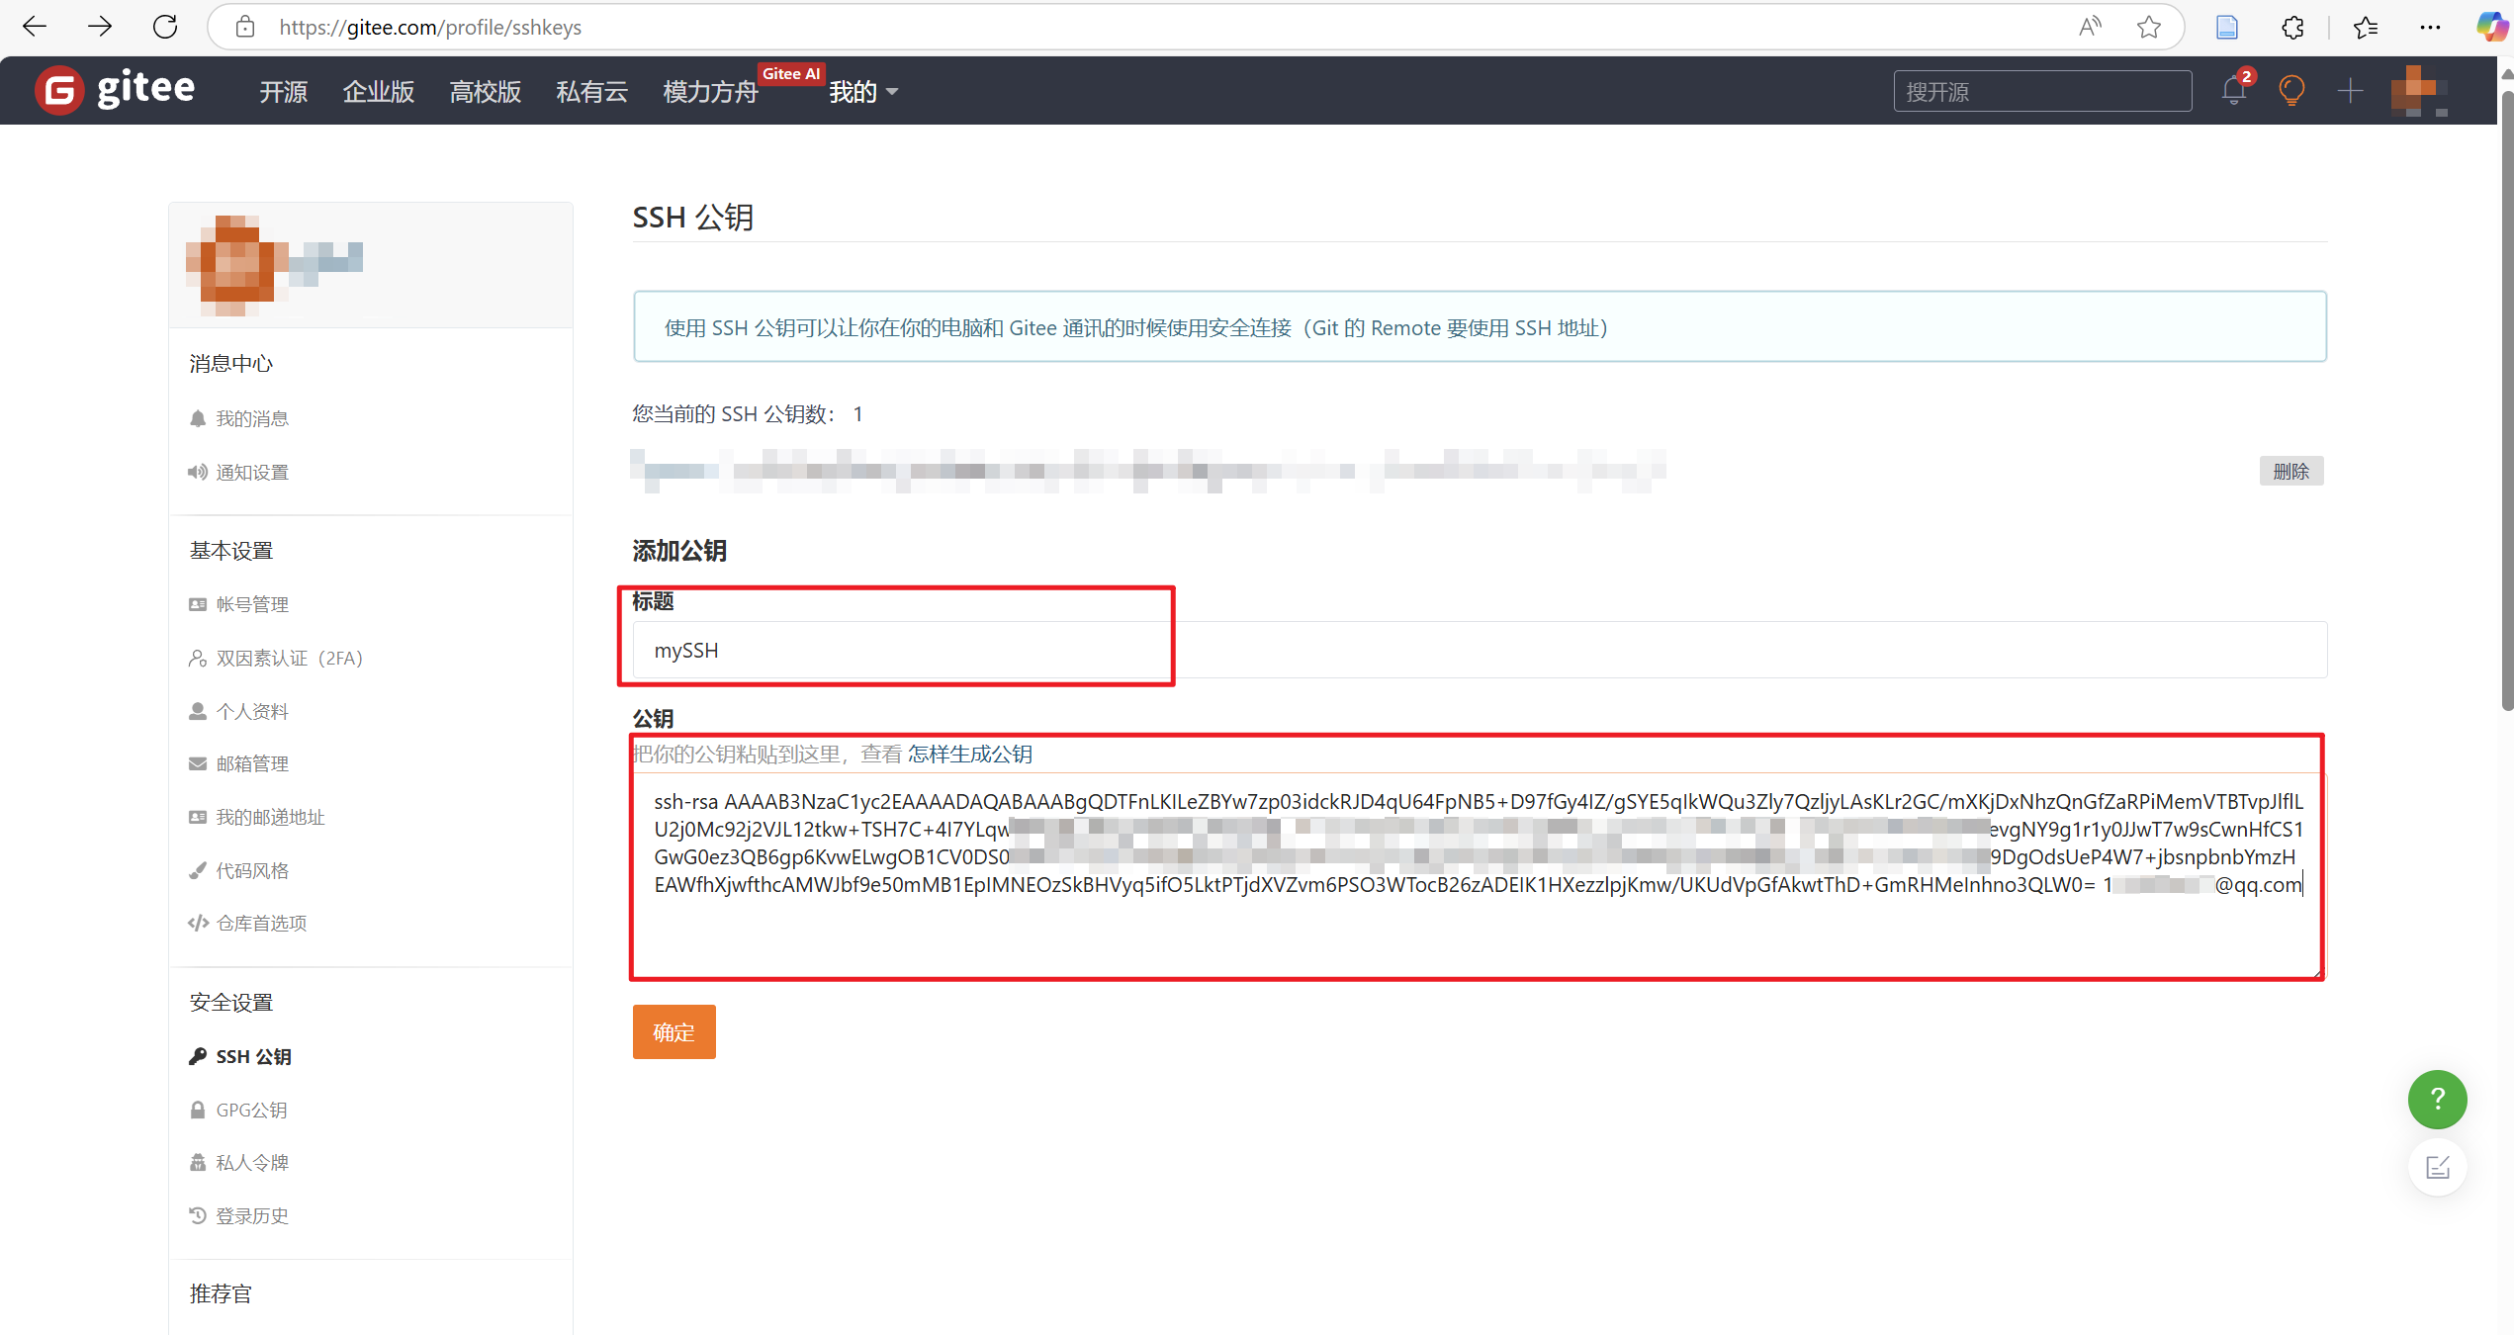2514x1335 pixels.
Task: Refresh the browser page
Action: [x=165, y=27]
